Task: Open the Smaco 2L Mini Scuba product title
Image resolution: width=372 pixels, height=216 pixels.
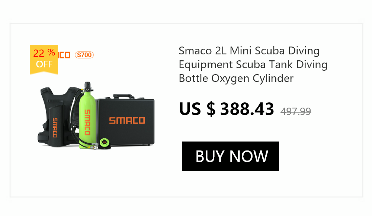Action: tap(253, 64)
